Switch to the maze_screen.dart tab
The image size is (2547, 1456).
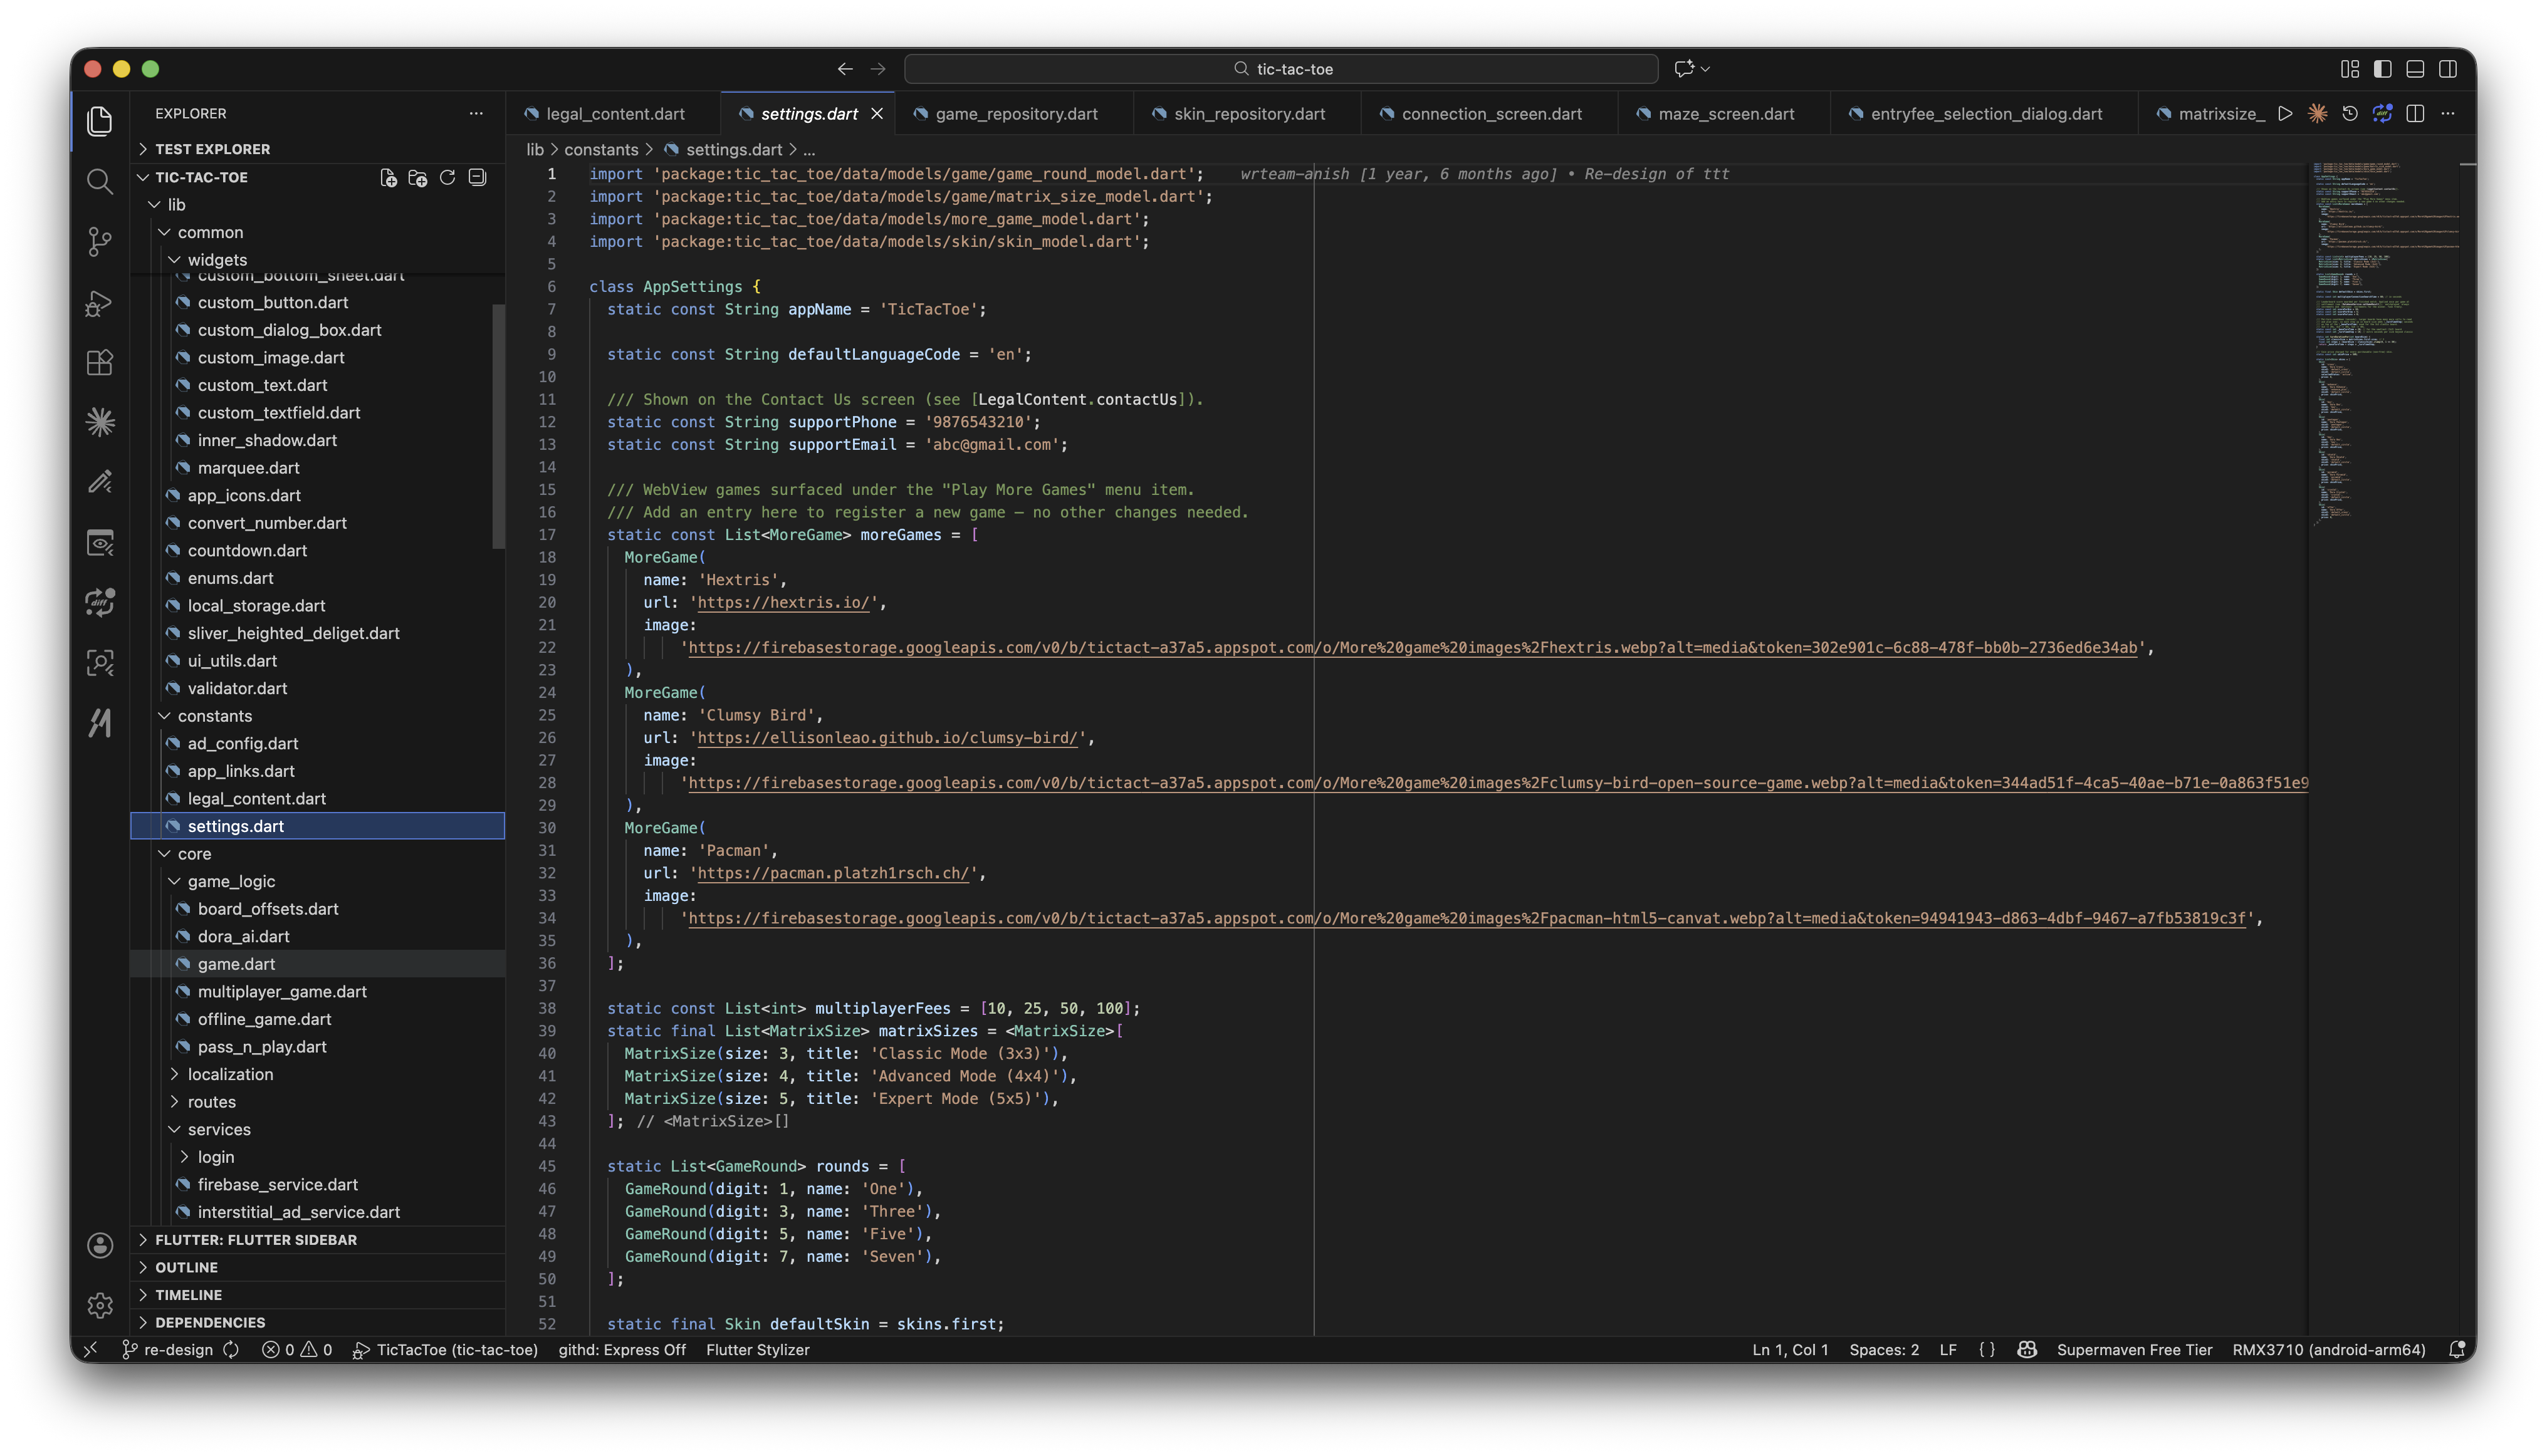coord(1725,114)
